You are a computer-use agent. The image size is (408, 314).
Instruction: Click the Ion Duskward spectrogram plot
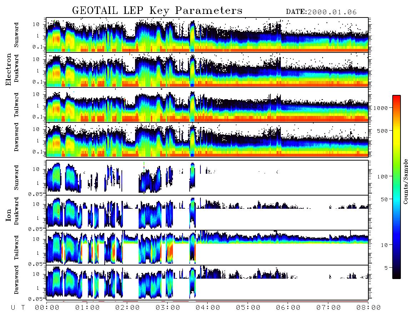coord(207,213)
